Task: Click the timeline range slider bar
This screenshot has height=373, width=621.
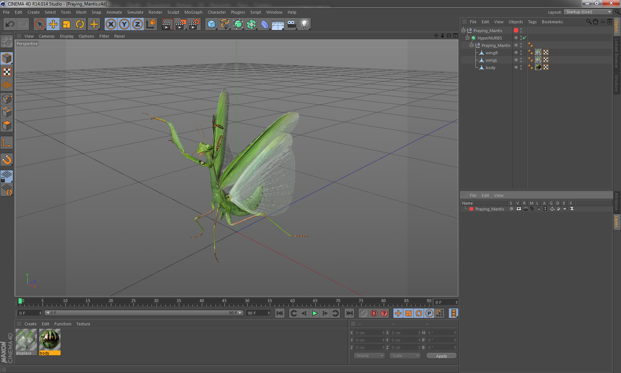Action: point(144,313)
